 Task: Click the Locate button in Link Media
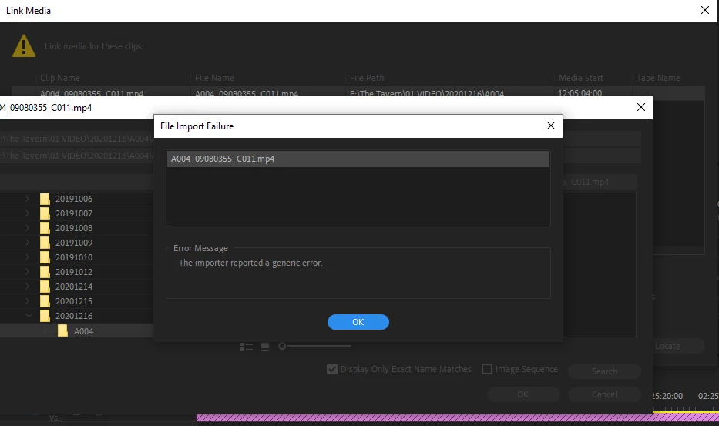point(677,346)
